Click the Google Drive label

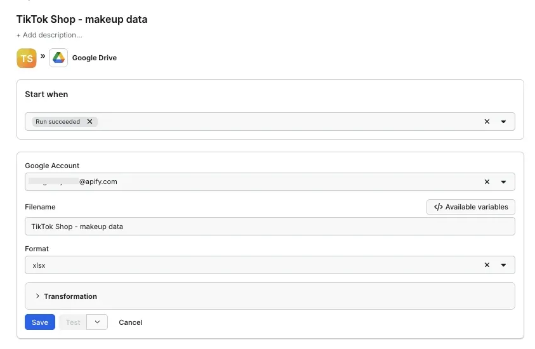point(95,58)
